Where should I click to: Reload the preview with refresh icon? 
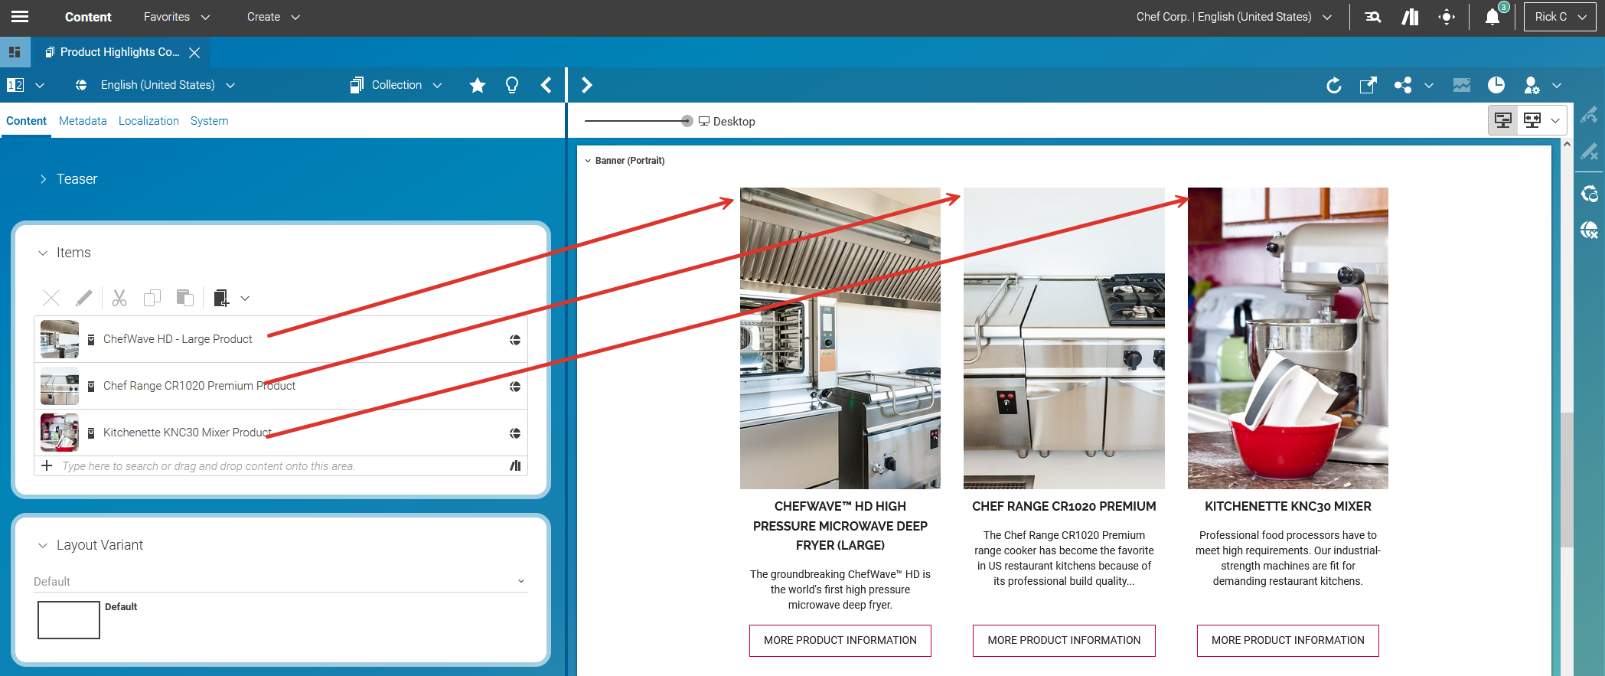pos(1333,85)
